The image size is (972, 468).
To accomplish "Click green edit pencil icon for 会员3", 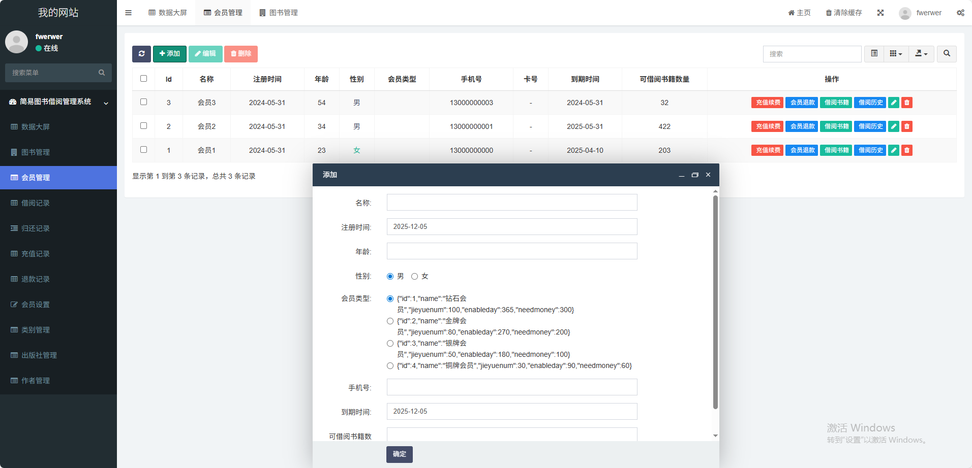I will click(894, 103).
